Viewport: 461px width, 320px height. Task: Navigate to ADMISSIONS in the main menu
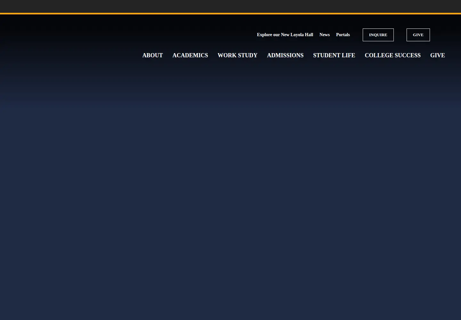[285, 55]
